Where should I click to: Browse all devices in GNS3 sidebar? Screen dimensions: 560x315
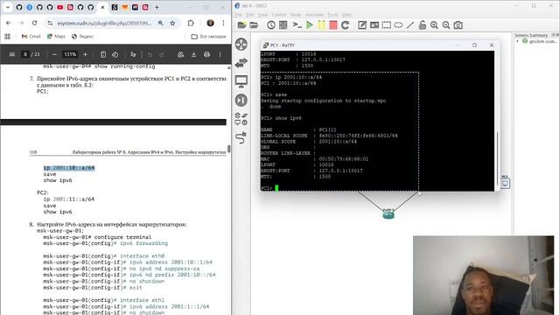[x=241, y=119]
